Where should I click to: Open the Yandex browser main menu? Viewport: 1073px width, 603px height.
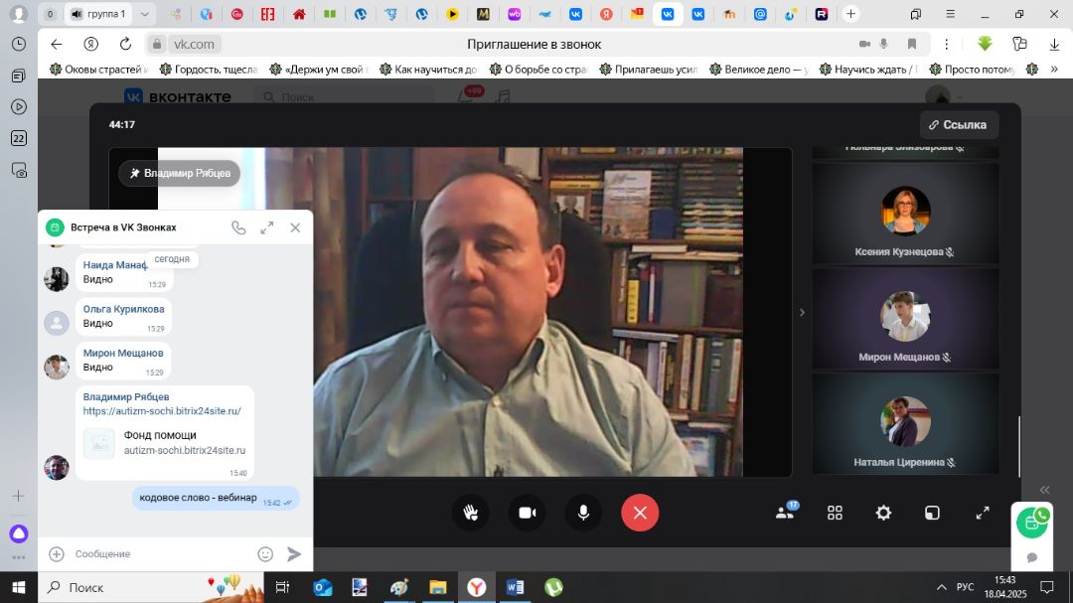tap(951, 14)
